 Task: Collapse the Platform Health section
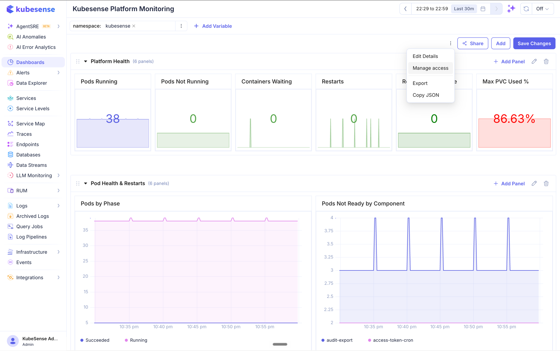pos(86,62)
